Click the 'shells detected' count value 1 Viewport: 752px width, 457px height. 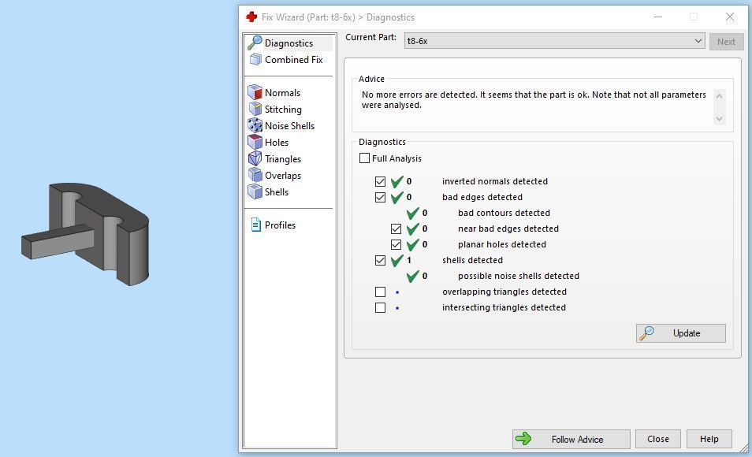click(x=408, y=260)
